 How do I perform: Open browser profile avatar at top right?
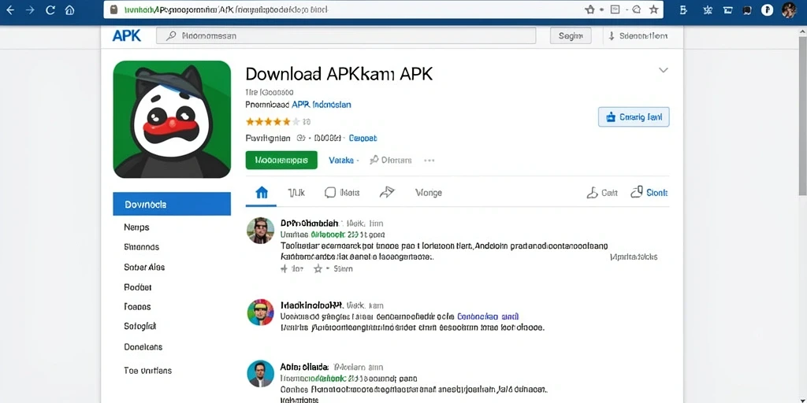click(x=788, y=9)
